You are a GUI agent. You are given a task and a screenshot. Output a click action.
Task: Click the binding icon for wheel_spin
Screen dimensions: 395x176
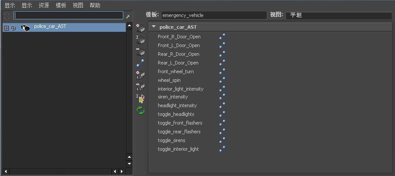click(x=222, y=80)
